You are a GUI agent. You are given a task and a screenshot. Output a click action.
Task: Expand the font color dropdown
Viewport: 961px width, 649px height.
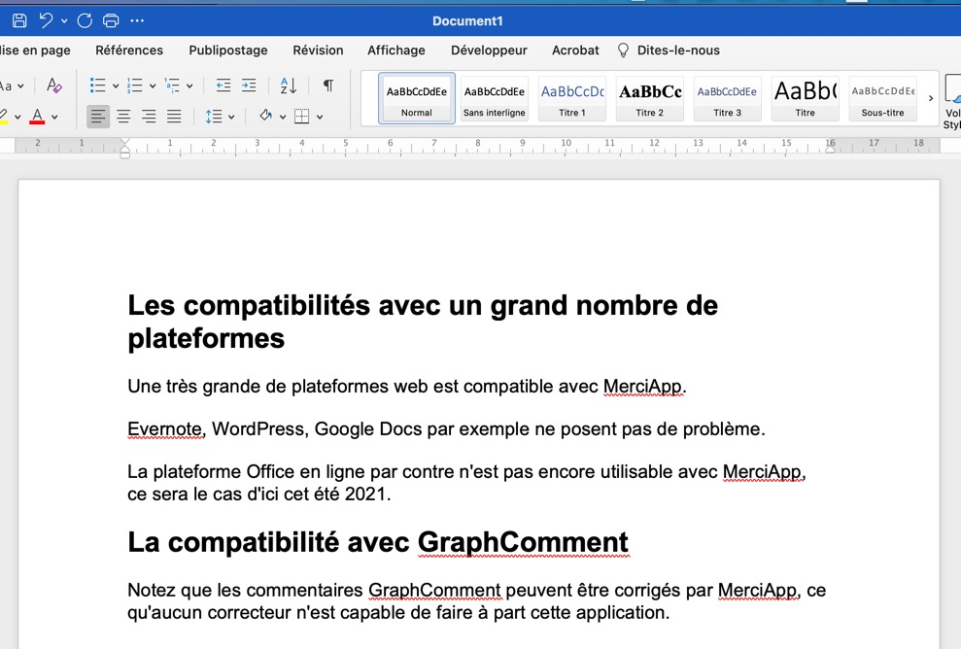(54, 117)
